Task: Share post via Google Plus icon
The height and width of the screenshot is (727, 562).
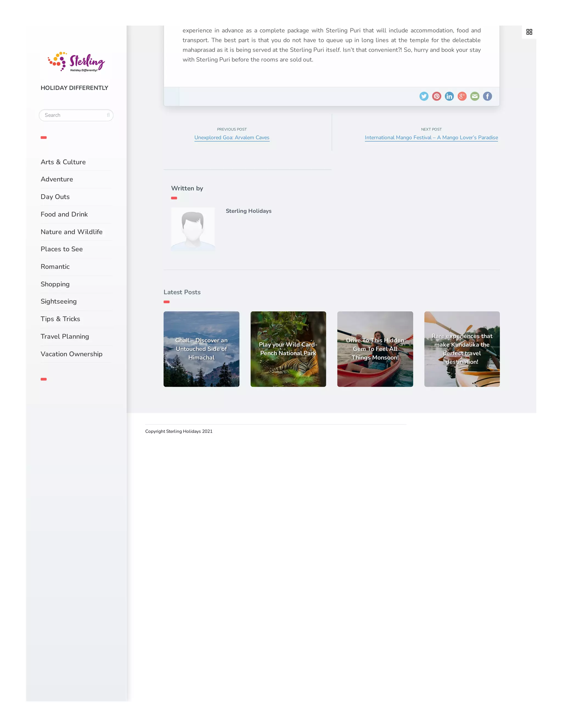Action: click(x=462, y=96)
